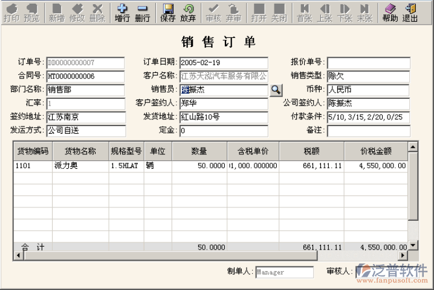Screen dimensions: 434x290
Task: Click the empty 备注 remarks field
Action: 368,131
